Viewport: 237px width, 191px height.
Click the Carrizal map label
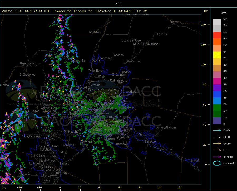86,142
